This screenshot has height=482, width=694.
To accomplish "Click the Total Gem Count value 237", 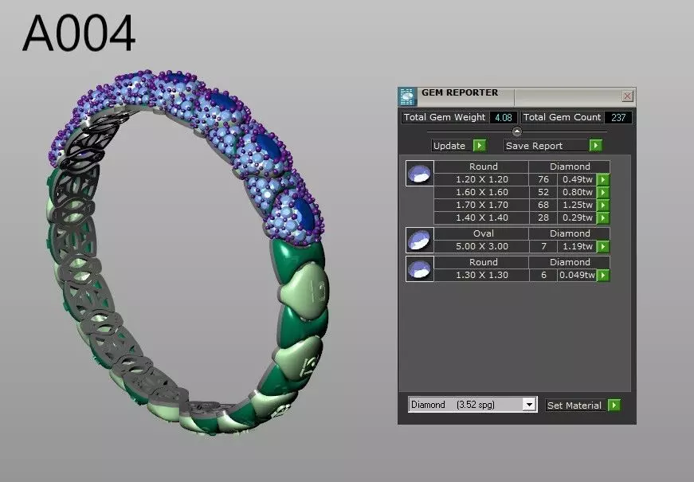I will coord(618,117).
